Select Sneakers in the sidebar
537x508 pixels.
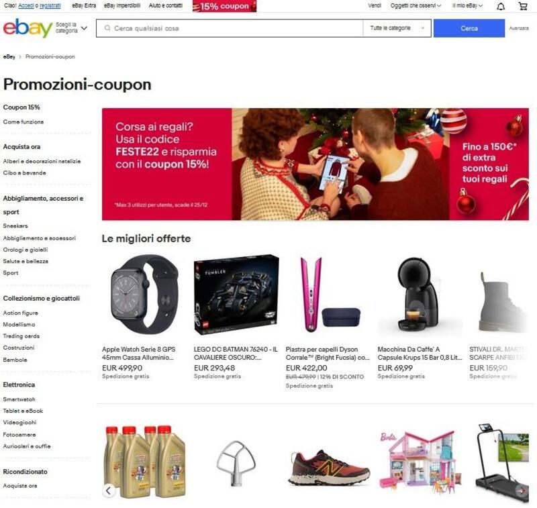(15, 226)
